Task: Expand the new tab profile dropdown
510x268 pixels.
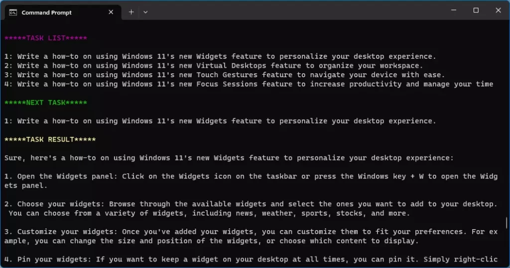Action: coord(145,12)
